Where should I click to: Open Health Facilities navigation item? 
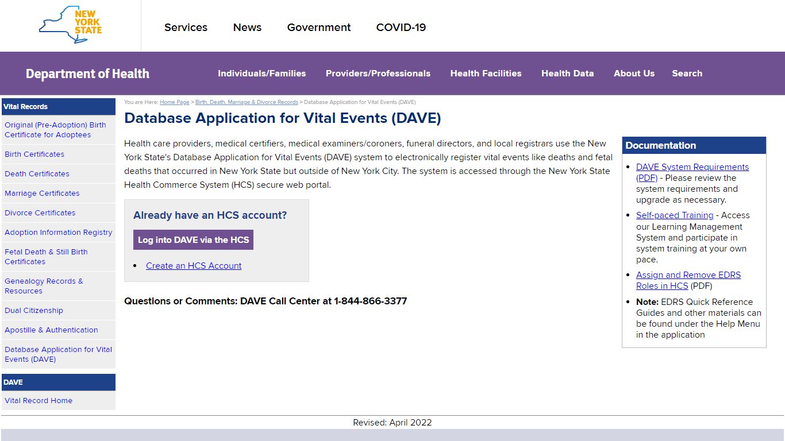486,73
